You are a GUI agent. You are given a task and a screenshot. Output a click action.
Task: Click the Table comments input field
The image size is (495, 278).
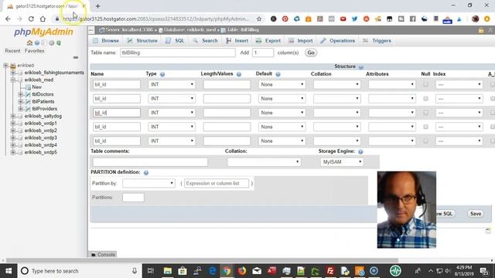pos(150,162)
